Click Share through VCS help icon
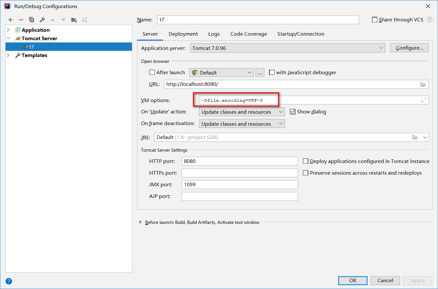 point(430,20)
